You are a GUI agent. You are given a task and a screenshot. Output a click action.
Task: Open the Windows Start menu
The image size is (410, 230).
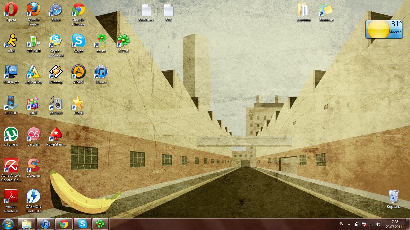[8, 224]
